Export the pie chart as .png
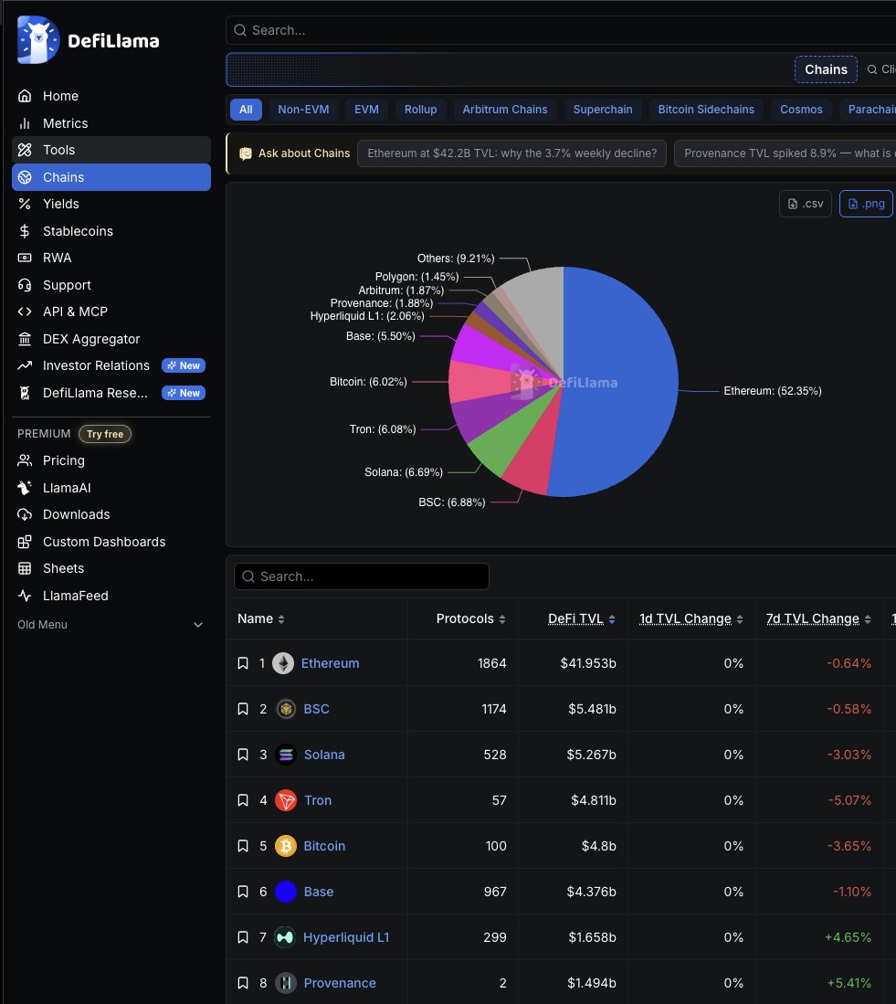 (866, 204)
